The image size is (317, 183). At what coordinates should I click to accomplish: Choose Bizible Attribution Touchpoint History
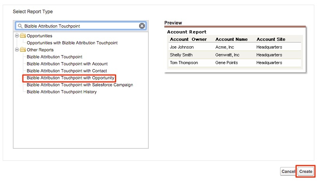62,92
